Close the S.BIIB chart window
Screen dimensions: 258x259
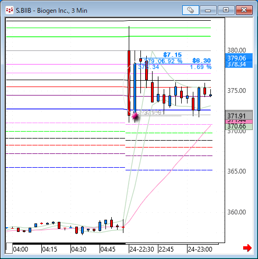point(244,10)
